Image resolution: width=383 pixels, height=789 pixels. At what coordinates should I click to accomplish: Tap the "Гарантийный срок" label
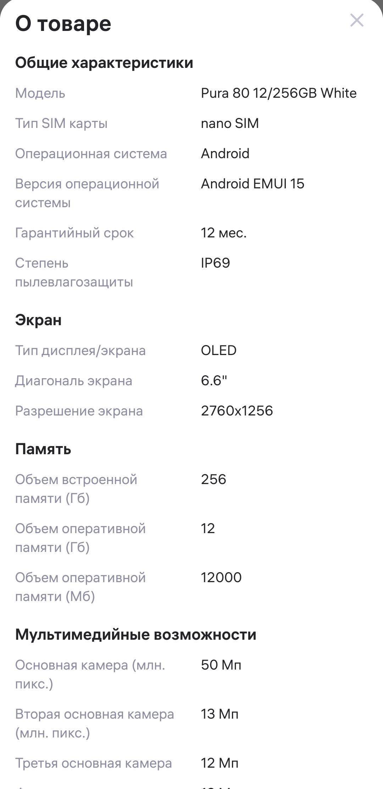tap(74, 233)
